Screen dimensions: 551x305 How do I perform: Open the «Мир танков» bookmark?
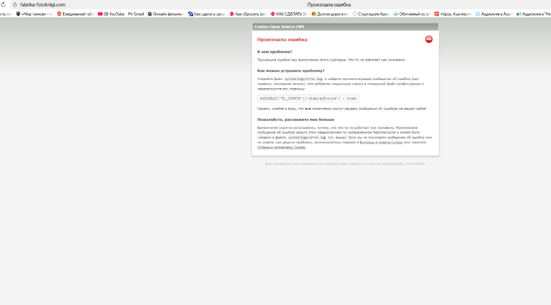34,14
